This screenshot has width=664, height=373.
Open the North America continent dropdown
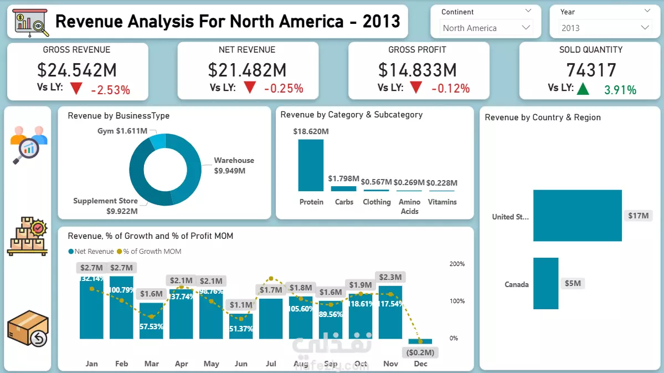(x=486, y=28)
